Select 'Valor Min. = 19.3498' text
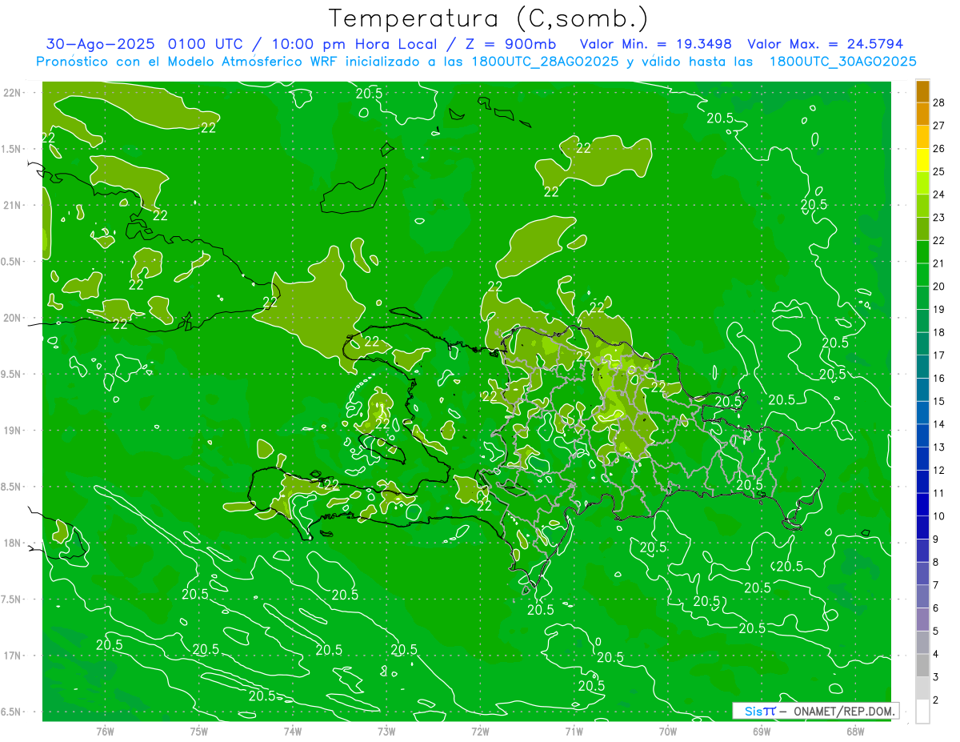 click(656, 44)
